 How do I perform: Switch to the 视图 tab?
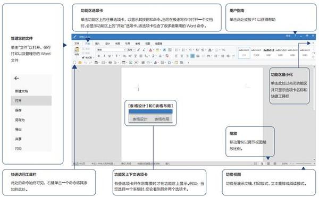pos(148,44)
